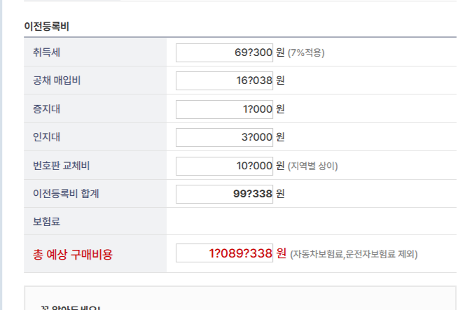The height and width of the screenshot is (310, 474).
Task: Select the 공채 매입비 amount field
Action: [224, 80]
